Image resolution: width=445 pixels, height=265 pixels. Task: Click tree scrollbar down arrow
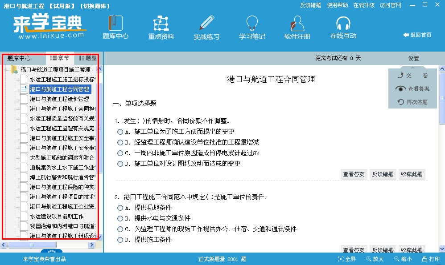[100, 237]
